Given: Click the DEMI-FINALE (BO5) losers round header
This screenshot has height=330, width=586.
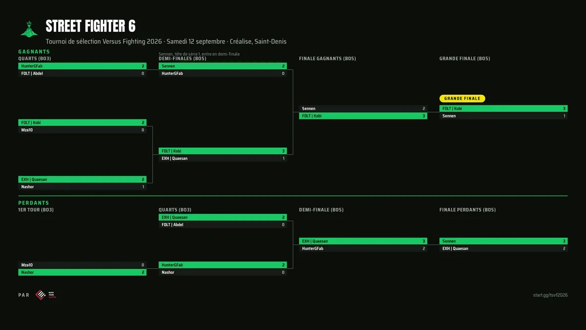Looking at the screenshot, I should coord(321,210).
